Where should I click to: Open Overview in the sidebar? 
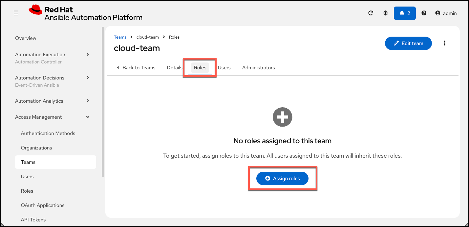pyautogui.click(x=26, y=38)
